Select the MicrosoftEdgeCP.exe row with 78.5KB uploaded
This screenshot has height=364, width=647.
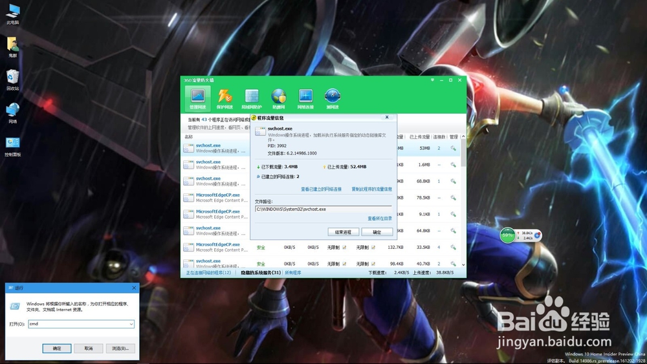(320, 197)
